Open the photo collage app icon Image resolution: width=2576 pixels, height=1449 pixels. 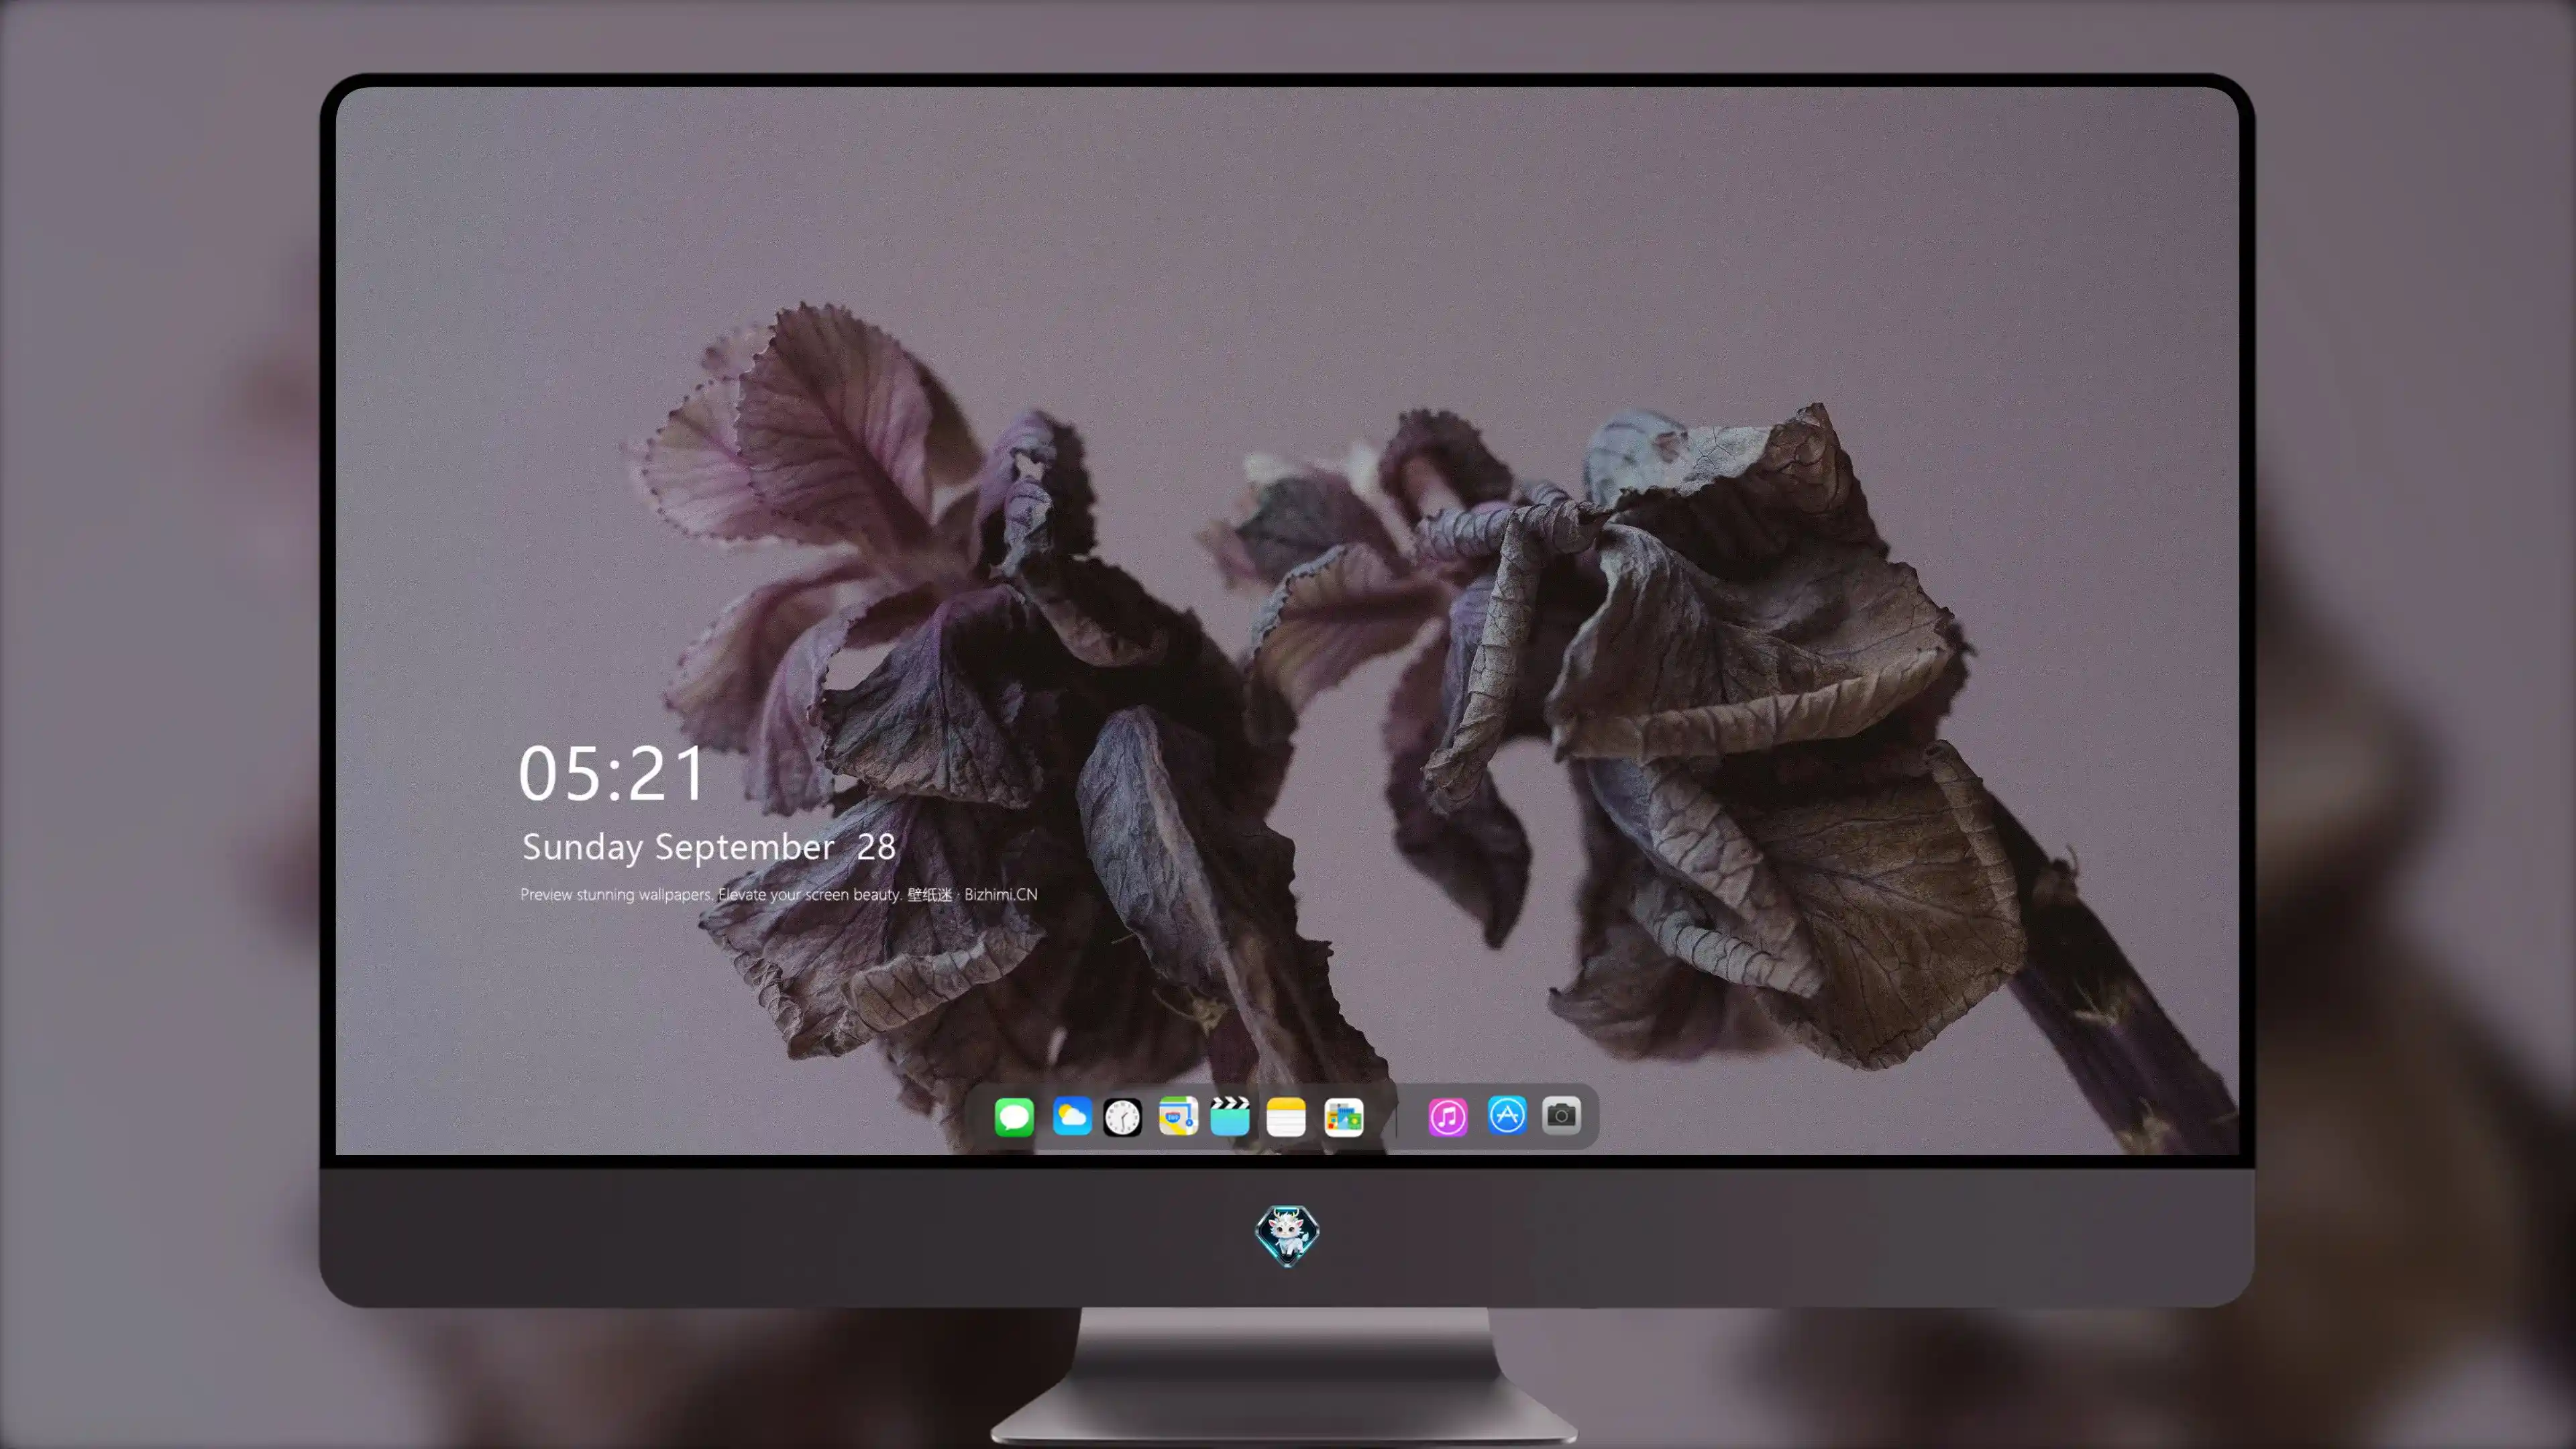click(x=1343, y=1116)
